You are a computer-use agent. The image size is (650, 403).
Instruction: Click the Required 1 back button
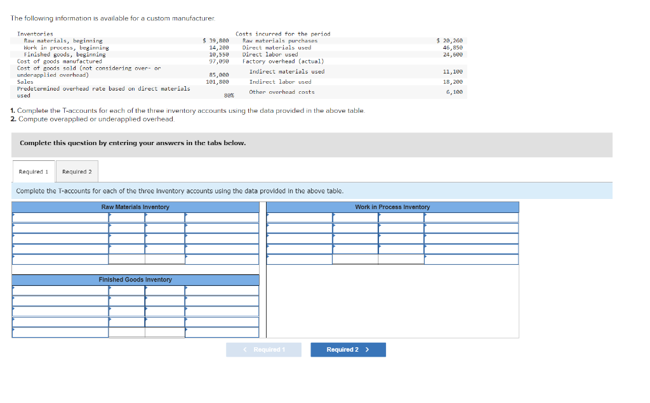coord(264,349)
